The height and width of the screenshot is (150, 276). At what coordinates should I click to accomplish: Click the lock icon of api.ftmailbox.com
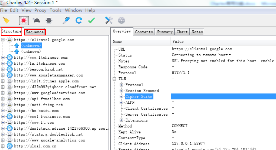click(10, 99)
